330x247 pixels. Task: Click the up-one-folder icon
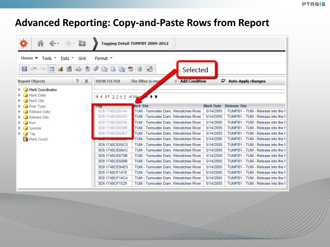coord(82,43)
